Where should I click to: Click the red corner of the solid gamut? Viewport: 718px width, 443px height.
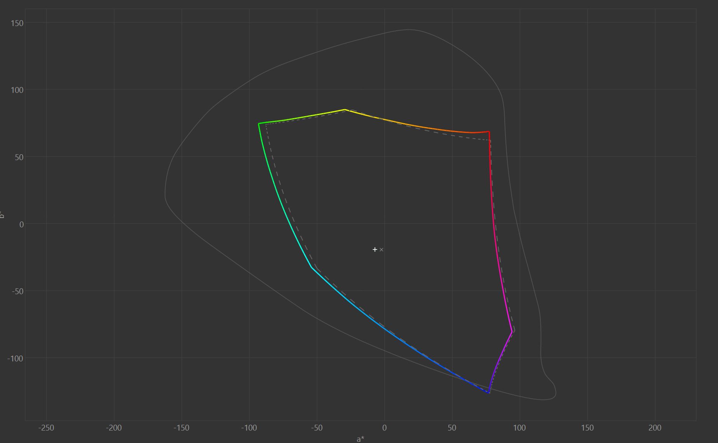[x=489, y=132]
